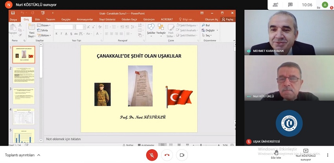Click the Nuri KÖSTÜKLÜ sunuyor presentation button
This screenshot has height=163, width=334.
306,155
